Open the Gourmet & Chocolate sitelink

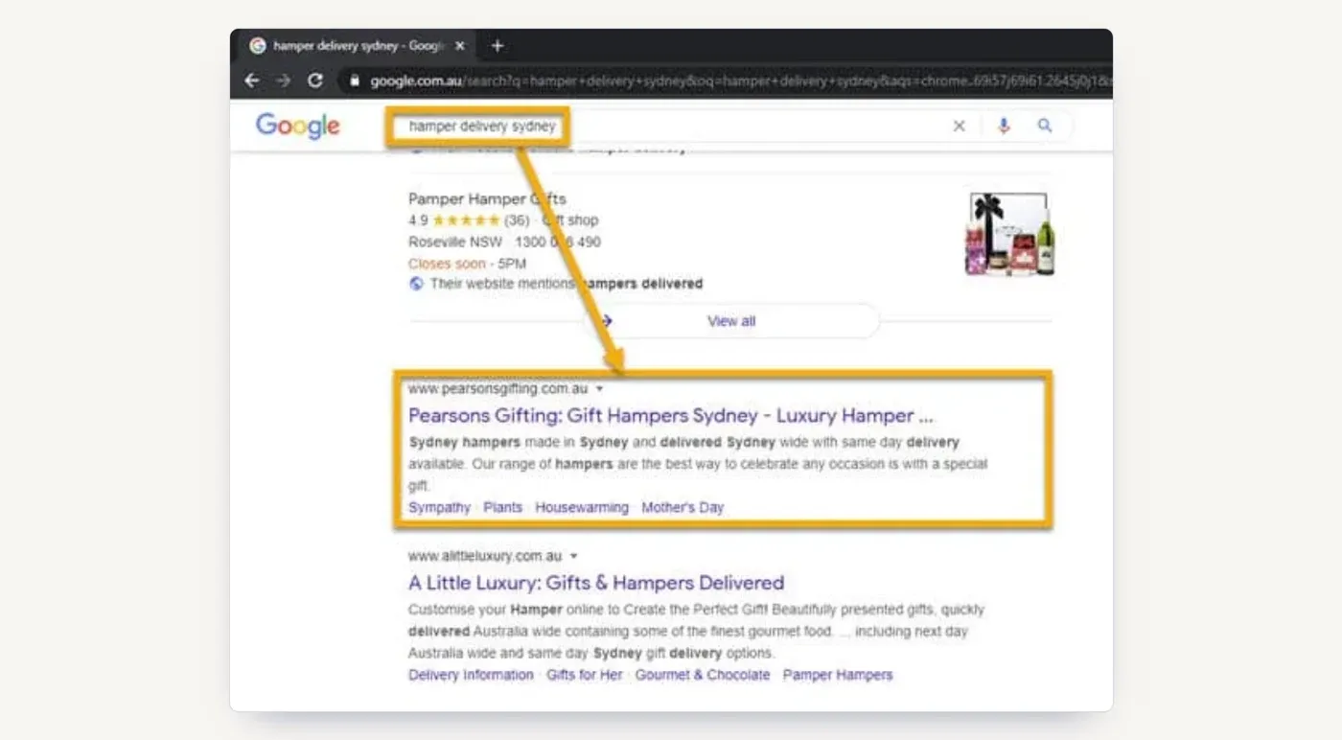click(x=703, y=675)
